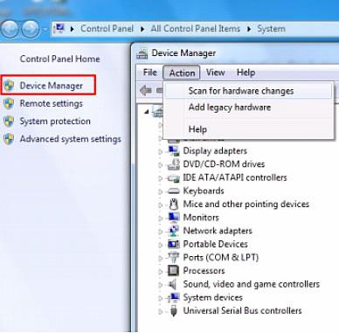Open Advanced system settings link
This screenshot has height=333, width=339.
71,139
